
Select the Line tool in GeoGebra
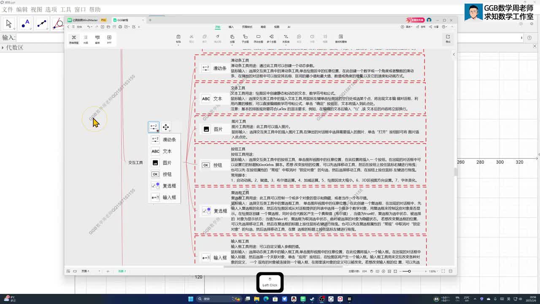click(x=41, y=24)
